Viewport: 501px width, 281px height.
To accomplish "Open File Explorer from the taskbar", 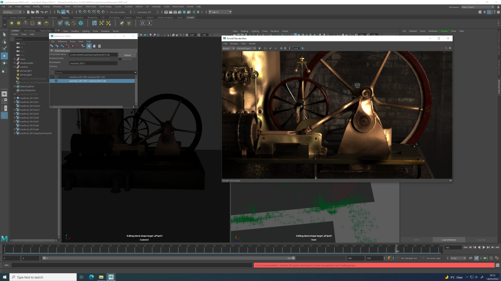I will coord(101,277).
